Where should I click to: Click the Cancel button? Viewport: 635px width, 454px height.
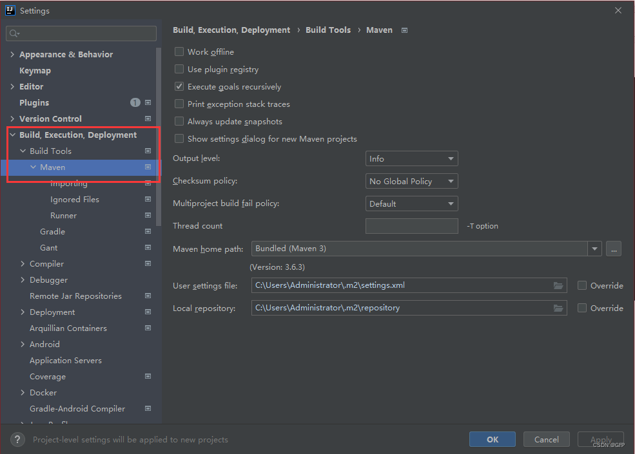tap(546, 439)
